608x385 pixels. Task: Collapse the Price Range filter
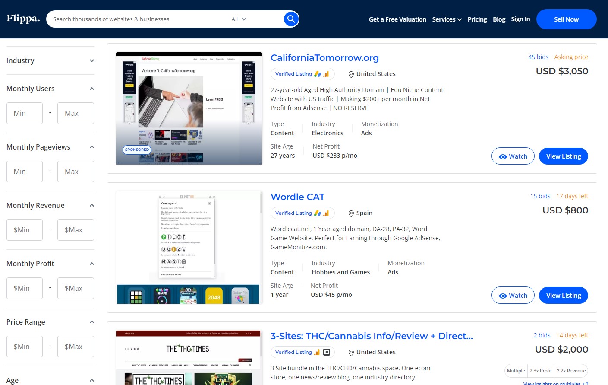pos(91,322)
